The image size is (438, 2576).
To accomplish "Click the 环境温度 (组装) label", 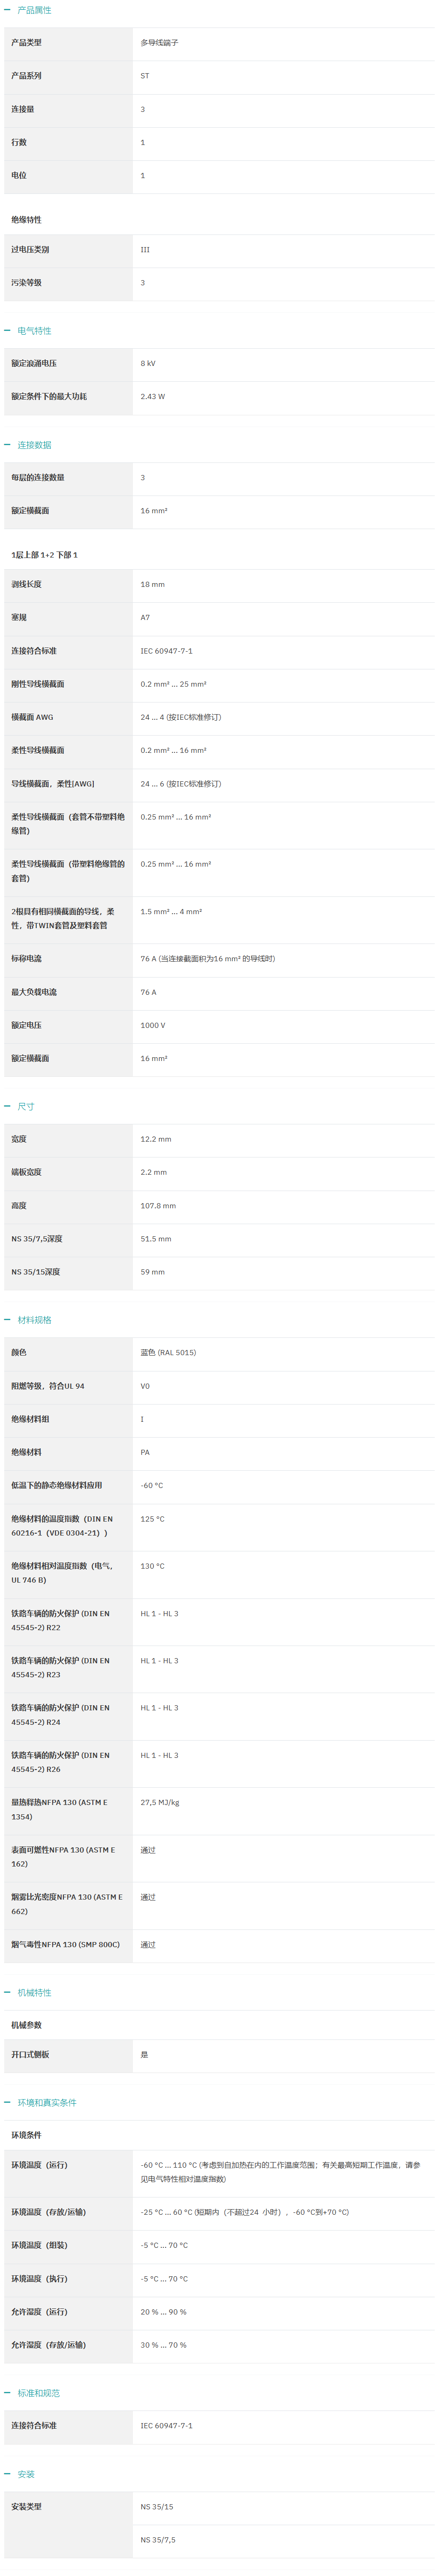I will (x=39, y=2245).
